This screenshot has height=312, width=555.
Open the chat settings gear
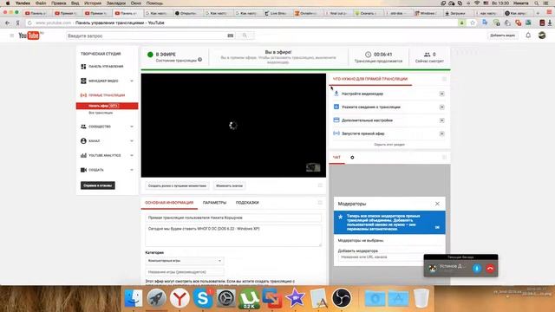tap(352, 158)
